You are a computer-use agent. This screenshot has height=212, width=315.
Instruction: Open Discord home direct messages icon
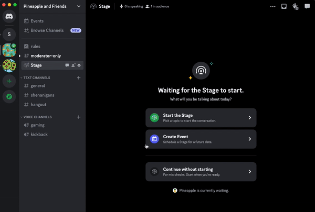[9, 16]
